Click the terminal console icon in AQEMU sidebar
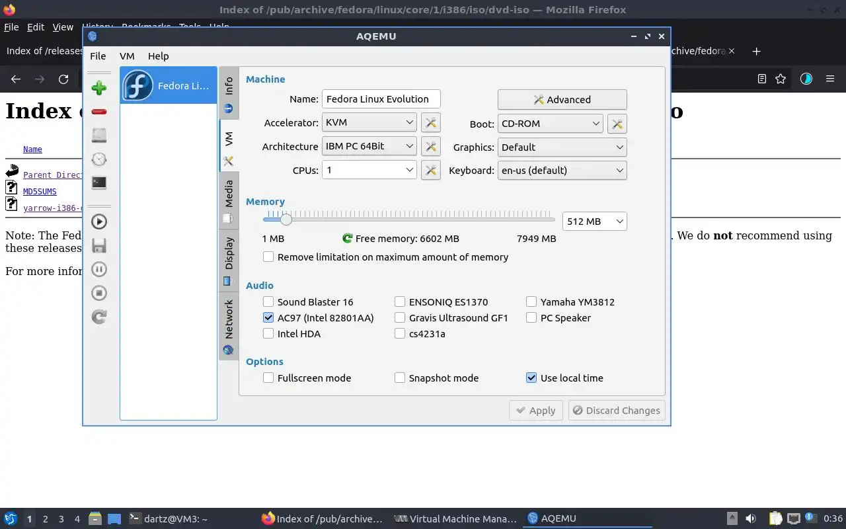This screenshot has width=846, height=529. [x=99, y=183]
